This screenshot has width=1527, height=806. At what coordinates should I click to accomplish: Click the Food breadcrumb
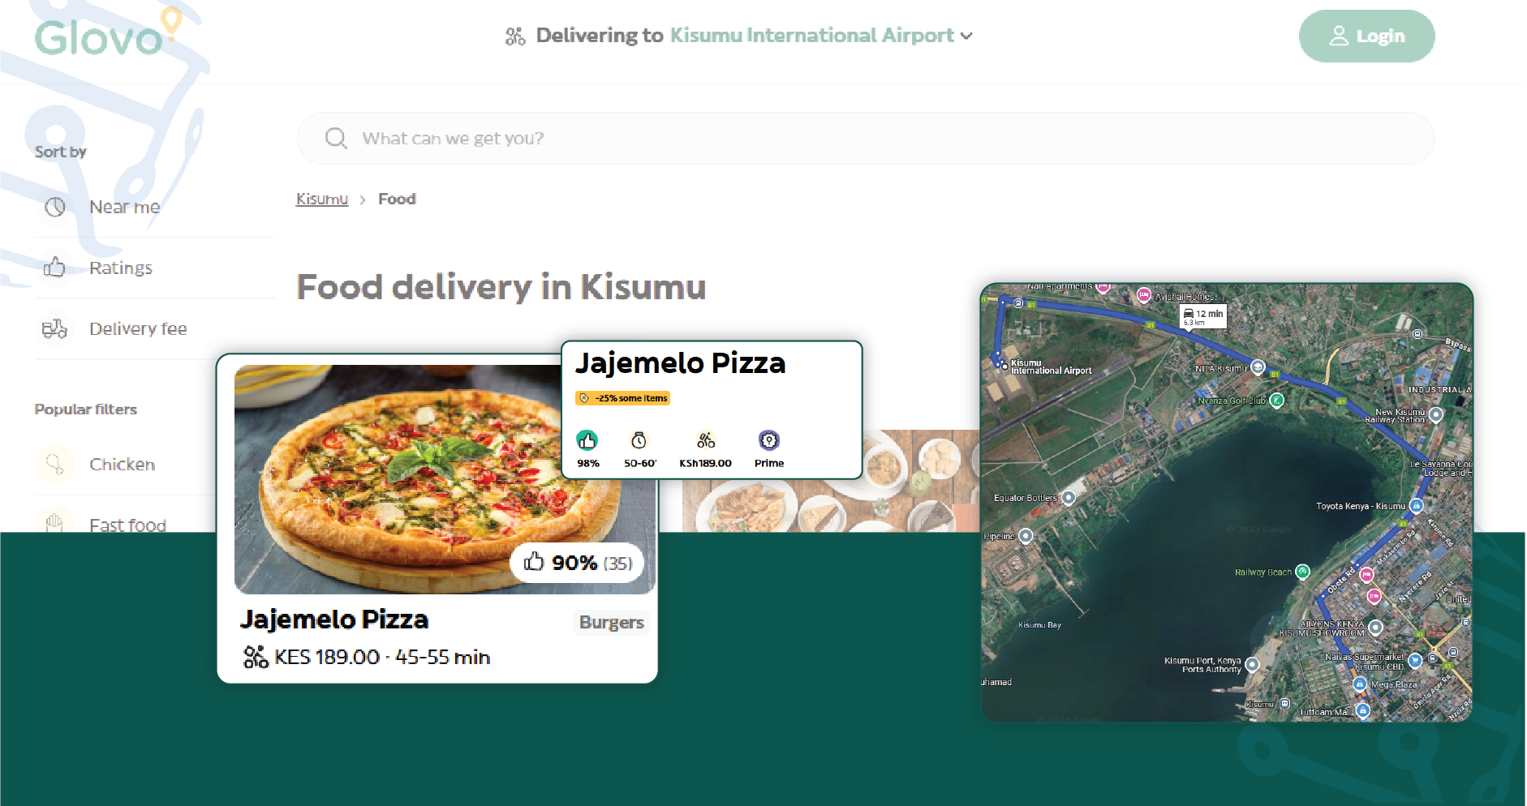397,199
